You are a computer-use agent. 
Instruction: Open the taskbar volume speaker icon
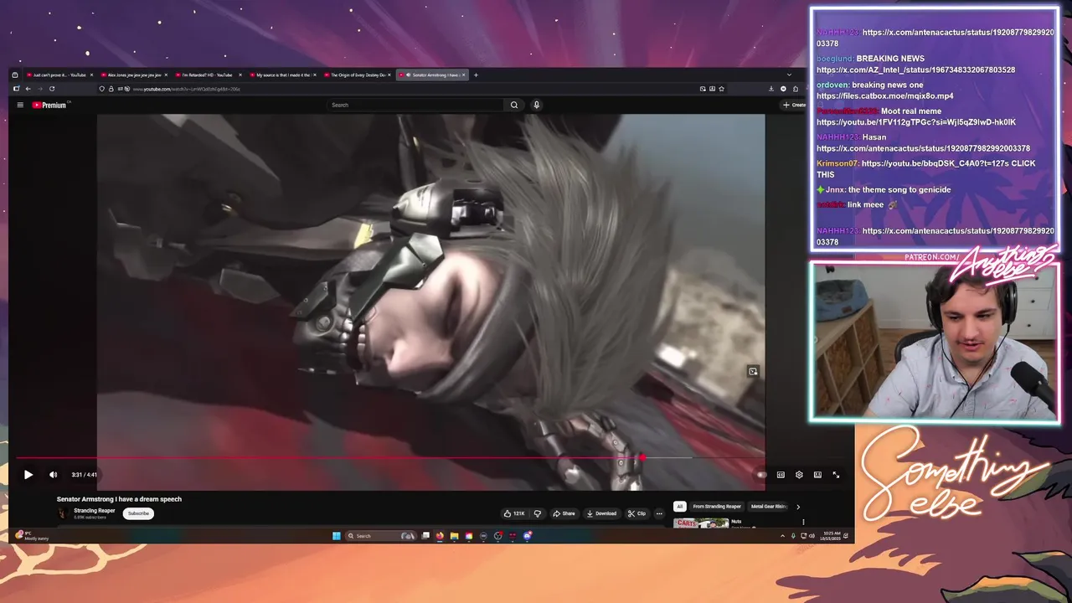812,536
